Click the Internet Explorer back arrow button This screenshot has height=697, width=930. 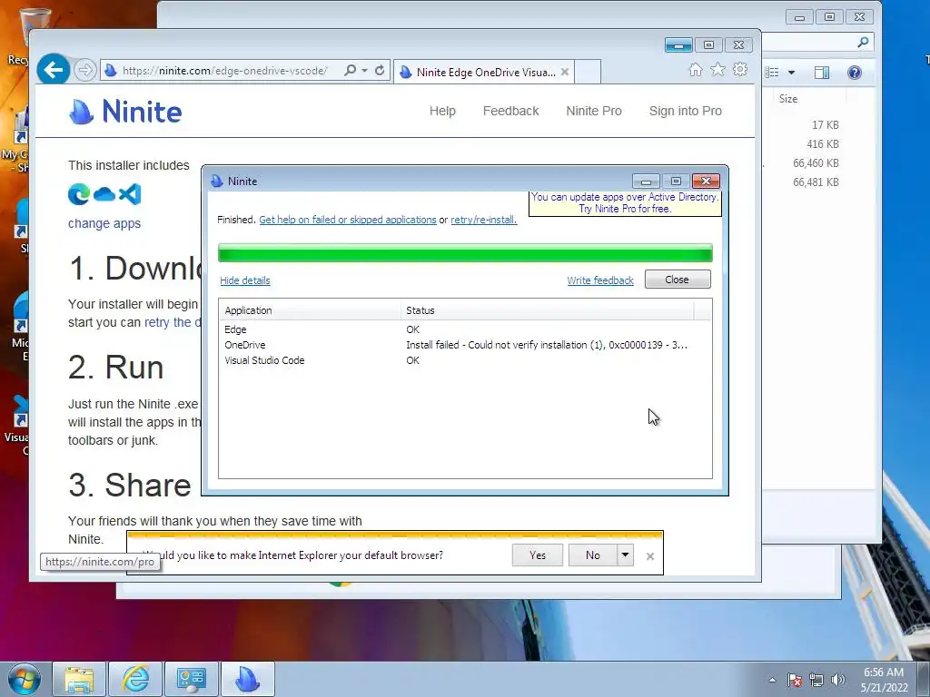click(x=54, y=70)
